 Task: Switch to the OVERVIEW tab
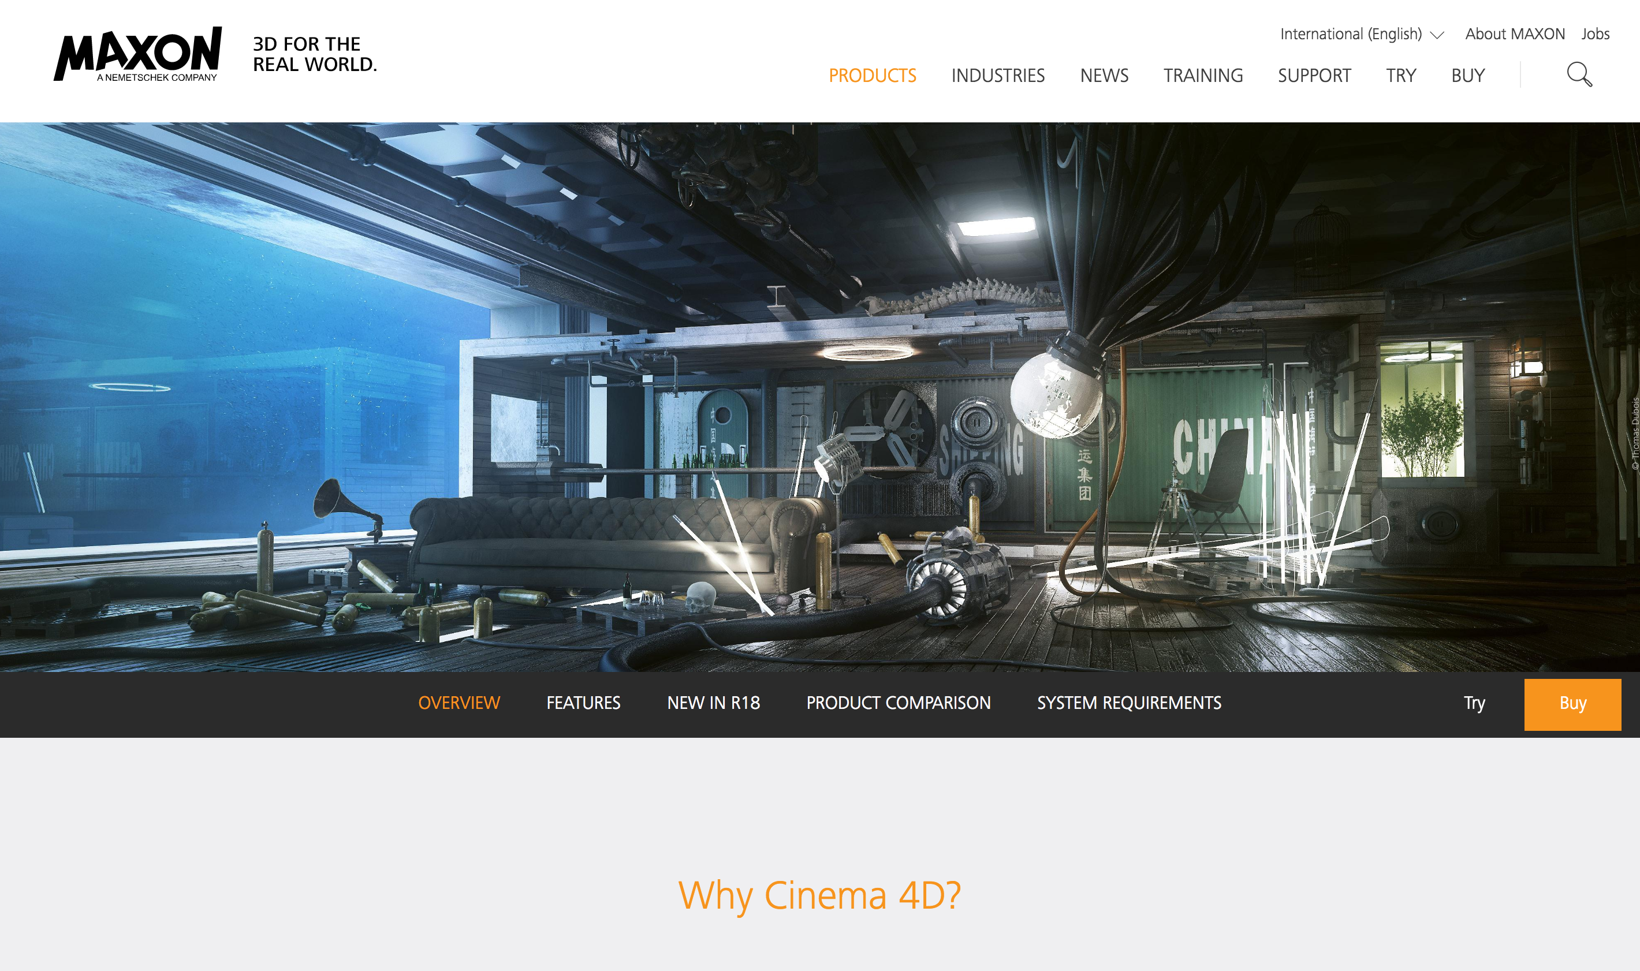tap(459, 703)
